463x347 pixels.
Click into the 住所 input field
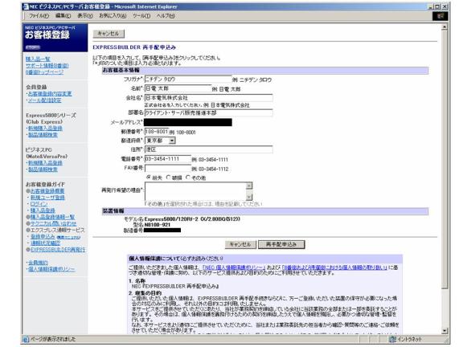coord(208,149)
